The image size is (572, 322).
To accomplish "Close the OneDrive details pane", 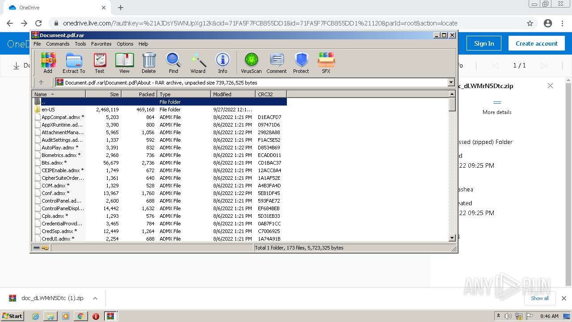I will click(550, 86).
